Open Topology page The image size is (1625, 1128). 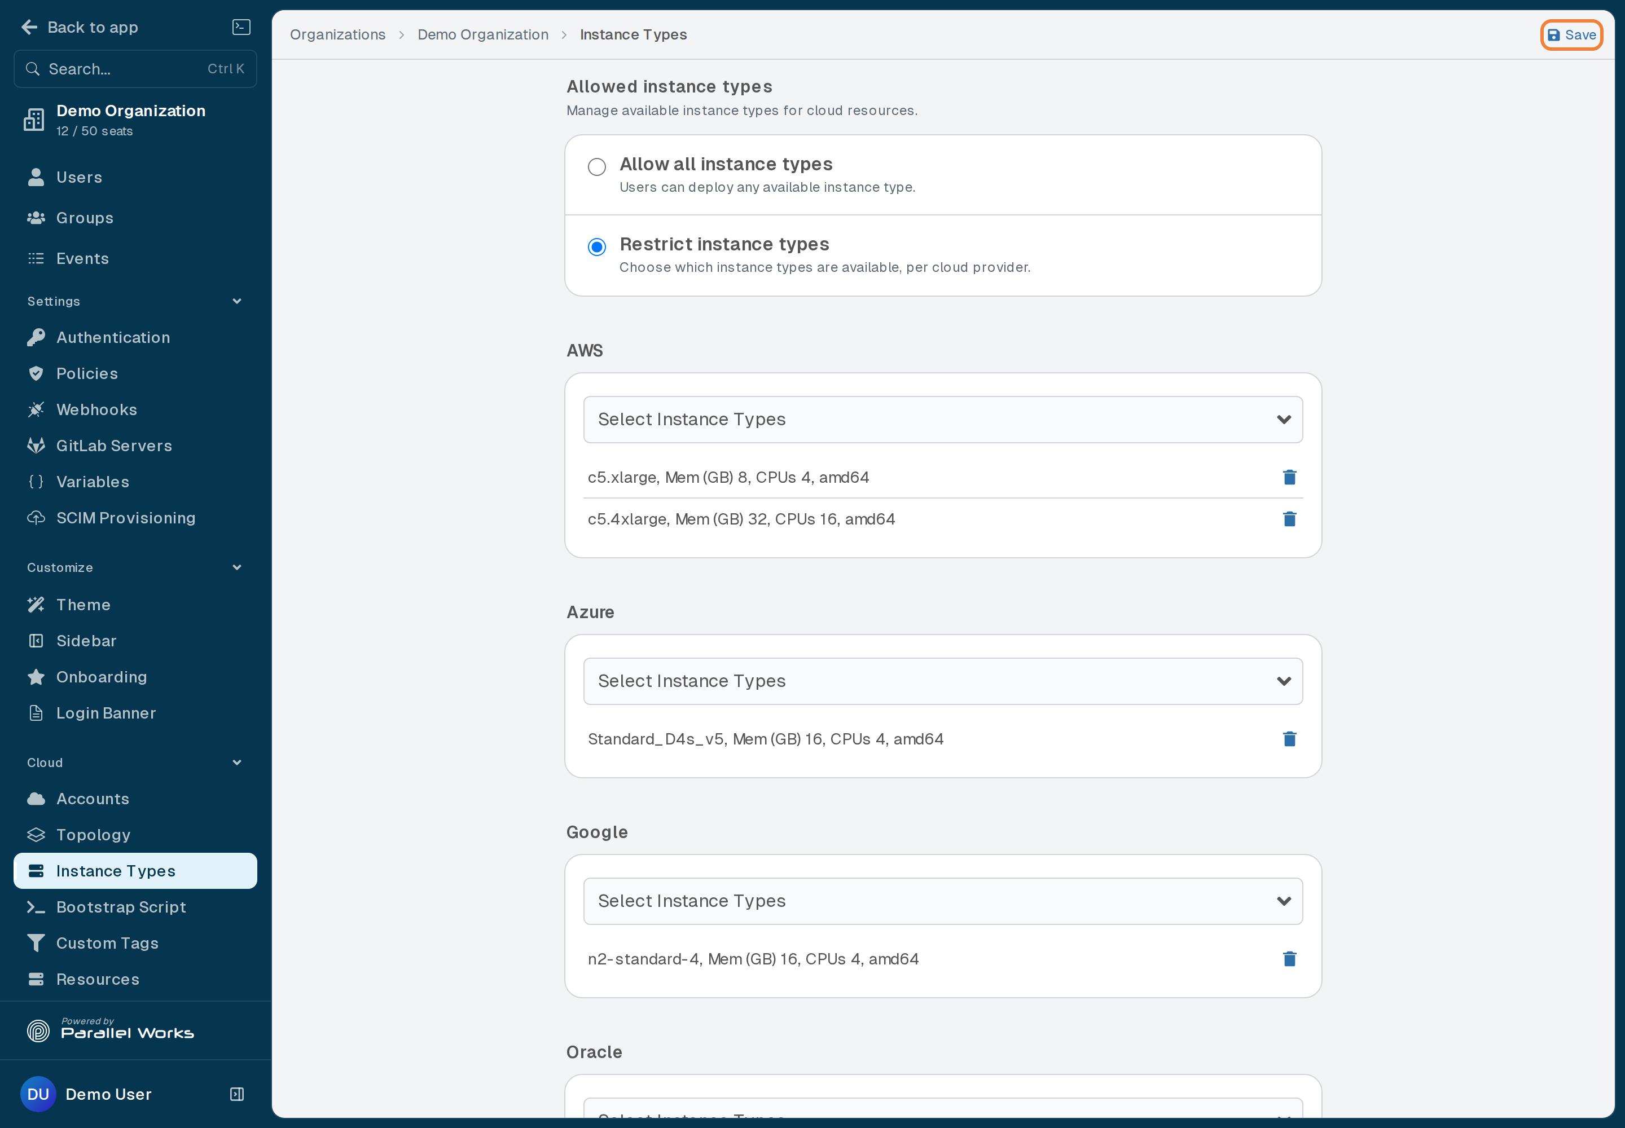[x=135, y=835]
